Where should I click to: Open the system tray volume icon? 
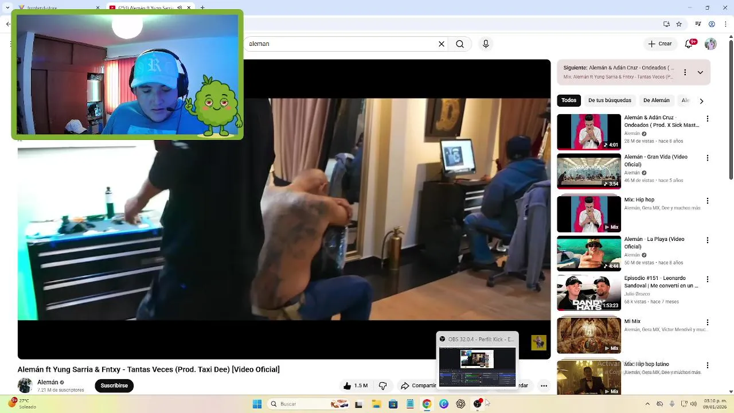(x=693, y=404)
